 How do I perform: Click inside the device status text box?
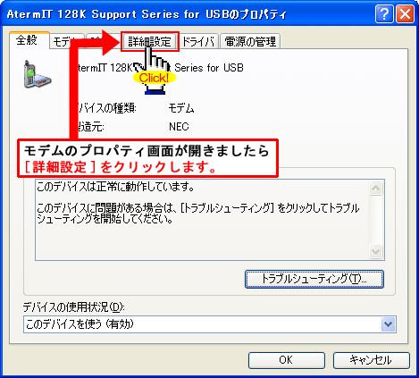(x=202, y=220)
